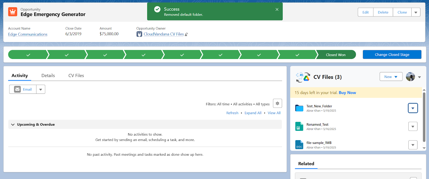Click the Clone button
Image resolution: width=429 pixels, height=179 pixels.
402,12
